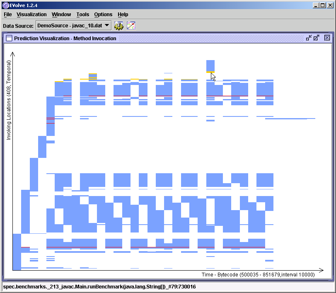Open the File menu

click(x=8, y=15)
